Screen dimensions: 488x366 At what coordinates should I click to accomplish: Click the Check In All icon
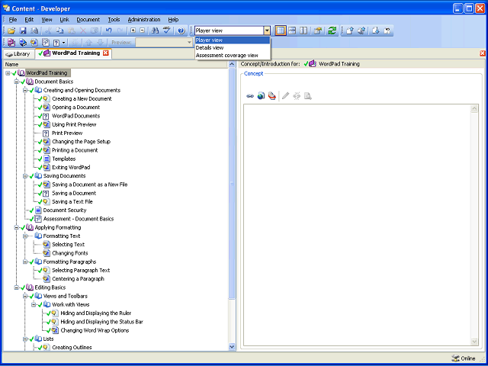coord(361,30)
